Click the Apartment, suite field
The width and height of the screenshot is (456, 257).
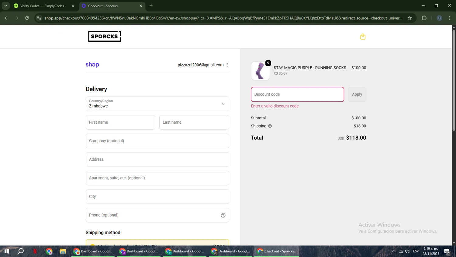tap(157, 178)
